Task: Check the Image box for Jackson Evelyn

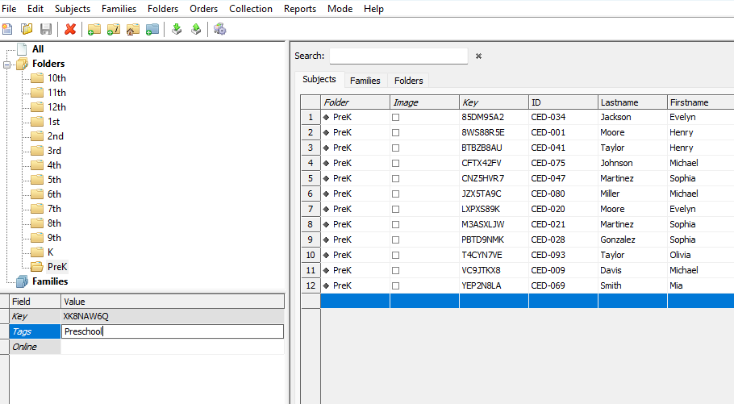Action: click(x=396, y=118)
